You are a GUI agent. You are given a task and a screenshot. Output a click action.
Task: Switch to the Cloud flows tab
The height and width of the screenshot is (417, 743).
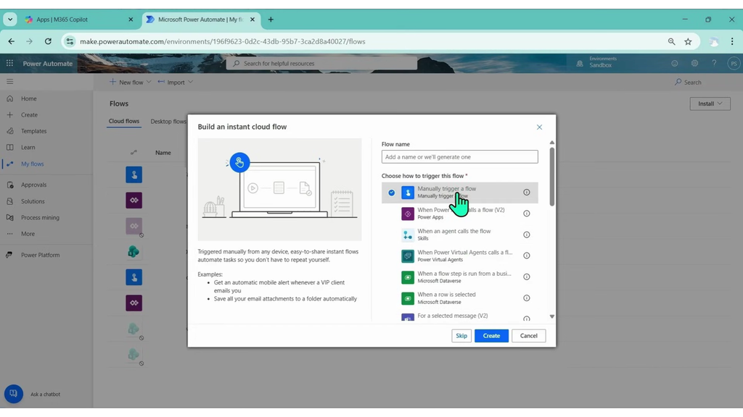click(x=123, y=121)
